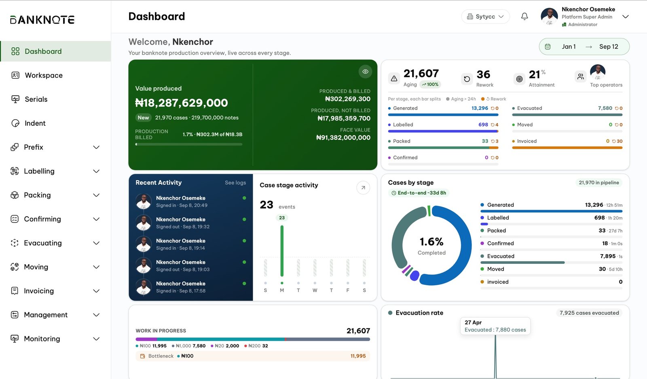Click the See logs link

pyautogui.click(x=235, y=183)
